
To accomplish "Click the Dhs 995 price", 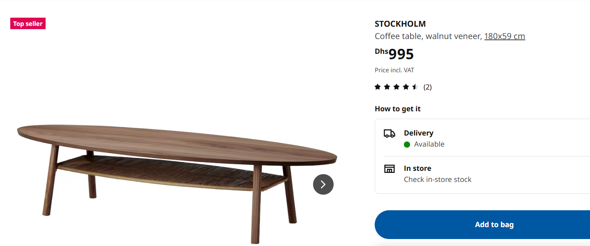I will click(394, 53).
